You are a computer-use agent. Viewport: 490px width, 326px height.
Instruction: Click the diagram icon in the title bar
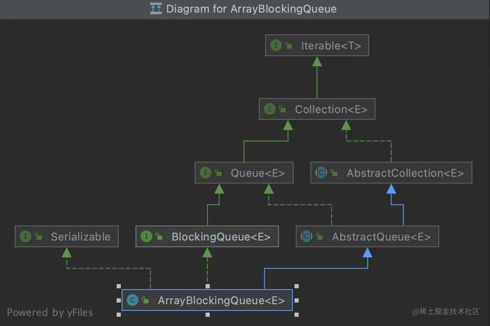pos(155,8)
